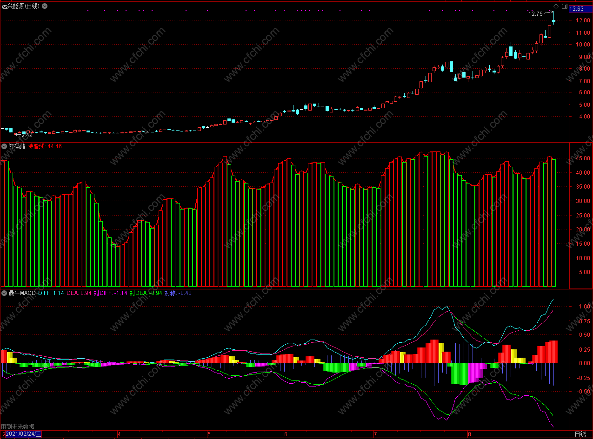
Task: Select the 远兴能源(日线) chart title
Action: pos(21,7)
